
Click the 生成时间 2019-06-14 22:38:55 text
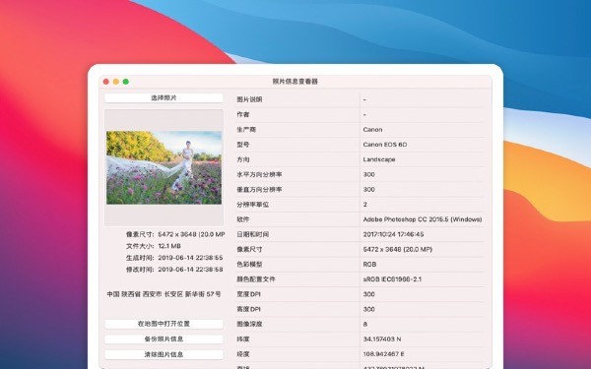click(x=174, y=258)
